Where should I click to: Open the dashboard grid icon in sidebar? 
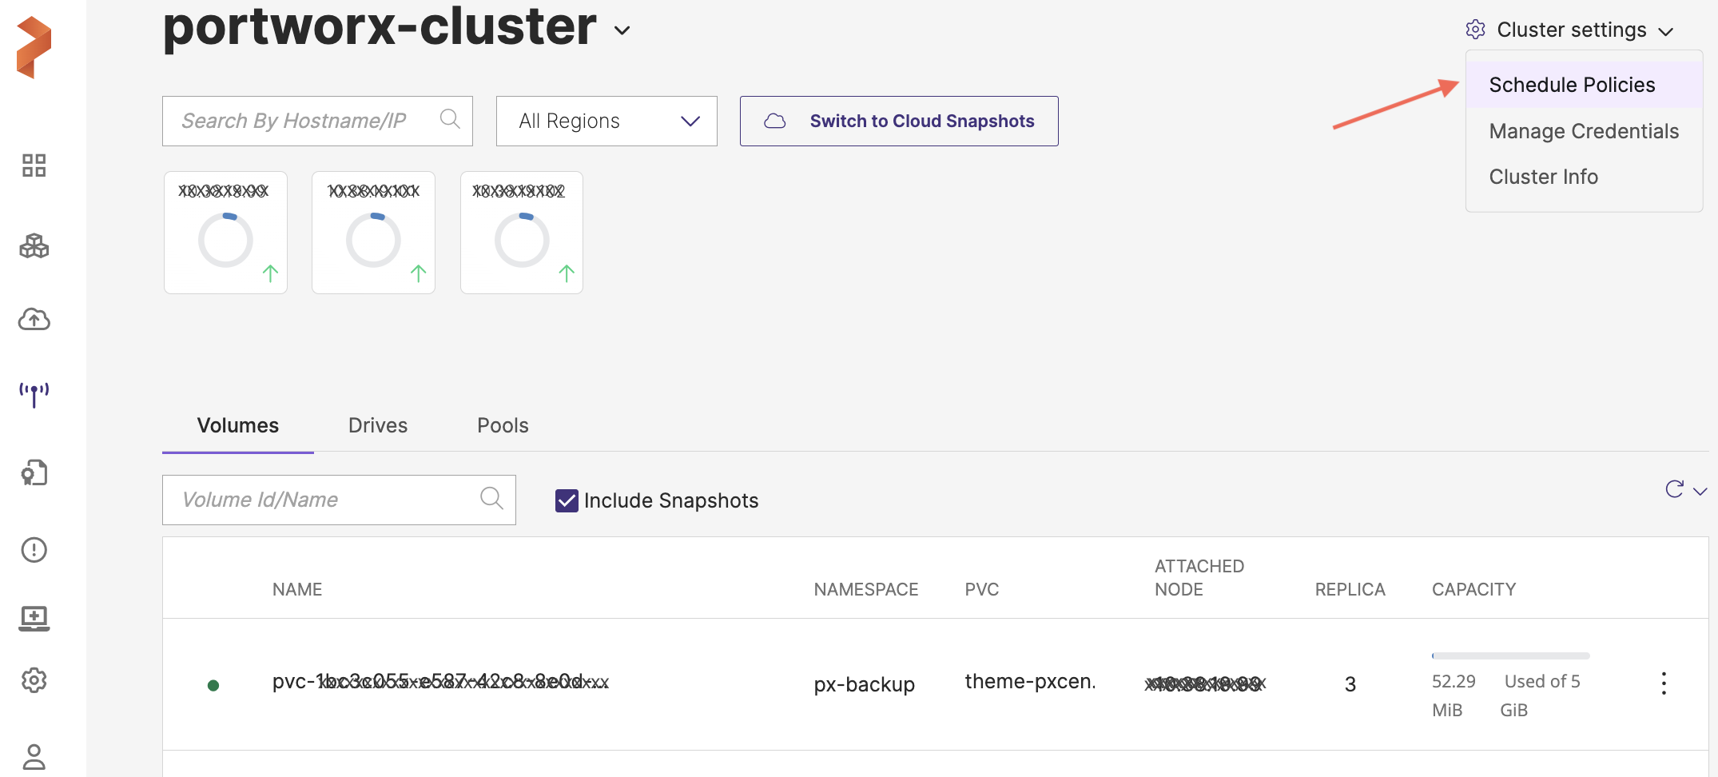coord(34,165)
